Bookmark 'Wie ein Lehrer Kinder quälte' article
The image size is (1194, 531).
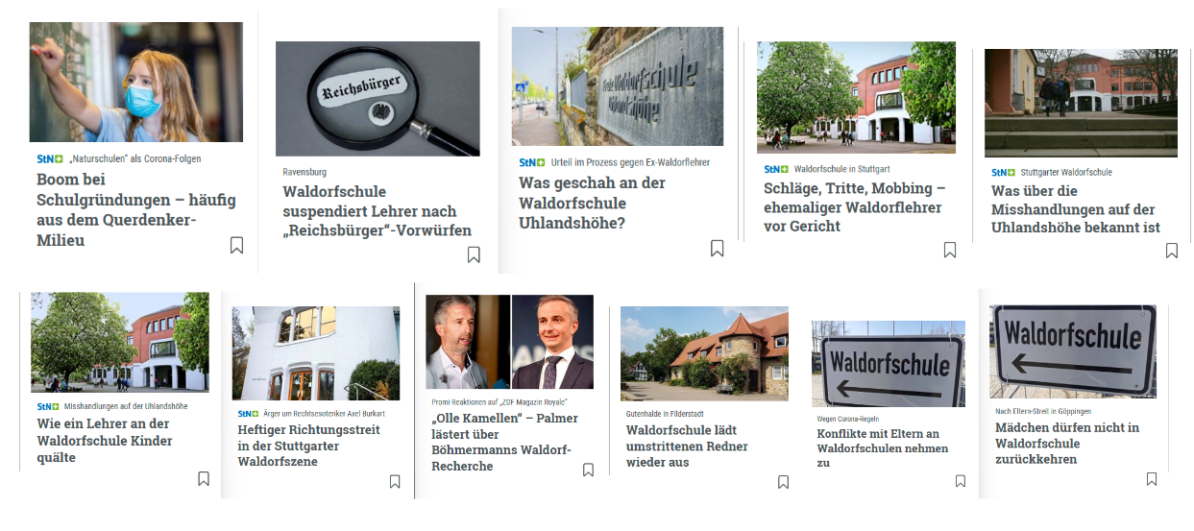point(204,478)
